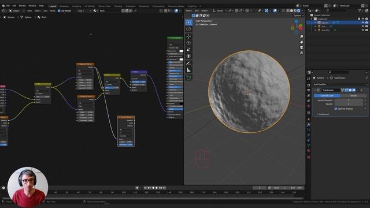Select the Select Box tool in viewport toolbar
The height and width of the screenshot is (208, 370).
pos(188,23)
